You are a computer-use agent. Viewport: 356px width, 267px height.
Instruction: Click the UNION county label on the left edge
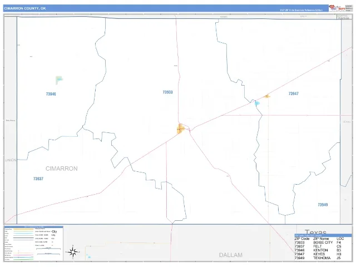coord(11,160)
